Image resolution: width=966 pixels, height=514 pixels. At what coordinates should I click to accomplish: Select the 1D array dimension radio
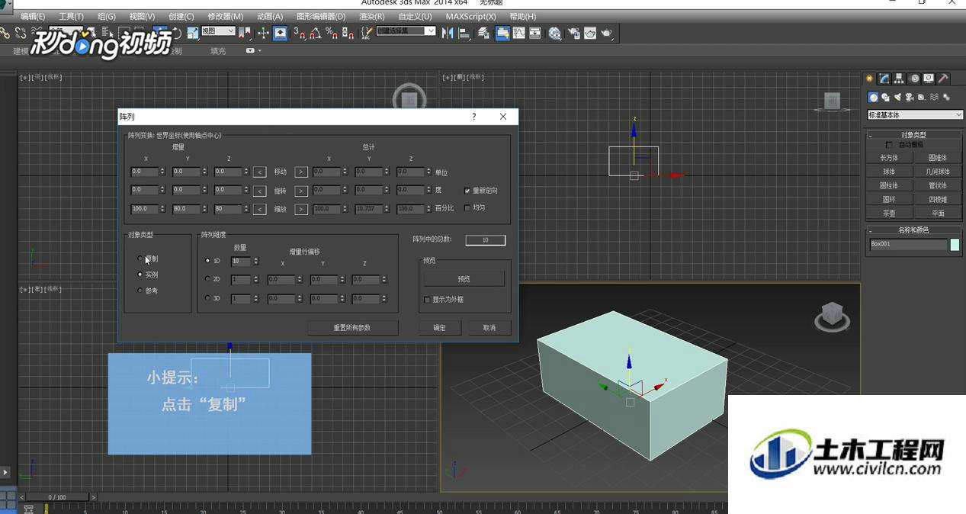tap(207, 261)
